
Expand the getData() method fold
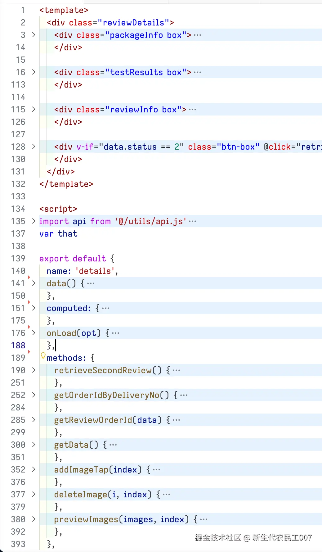[34, 445]
